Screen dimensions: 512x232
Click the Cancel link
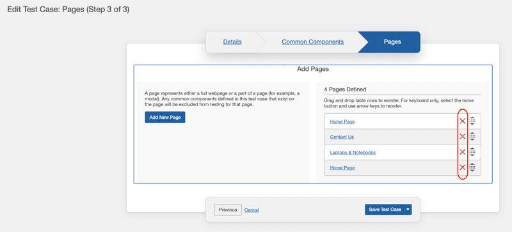point(252,210)
